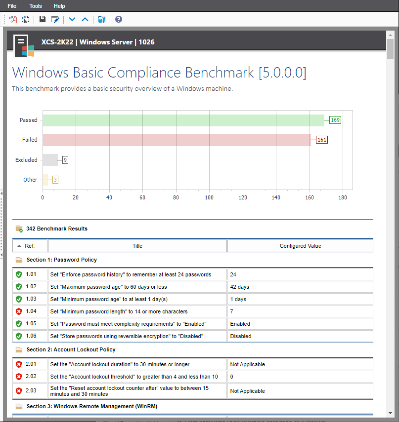Sort by the Title column header
399x422 pixels.
137,246
